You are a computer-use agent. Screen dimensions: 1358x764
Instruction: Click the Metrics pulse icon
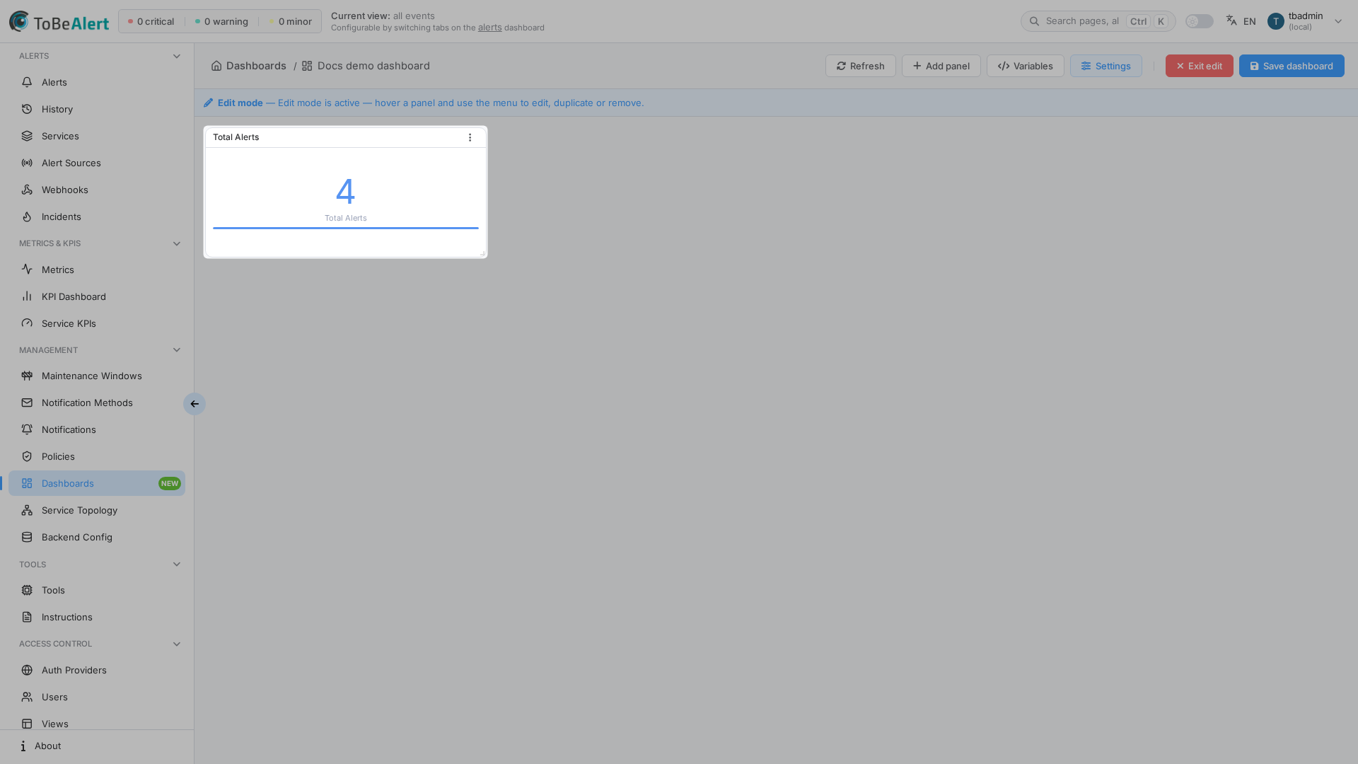(x=27, y=270)
